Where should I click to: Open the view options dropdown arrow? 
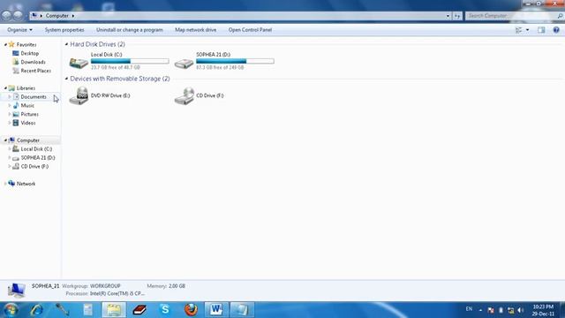pyautogui.click(x=528, y=30)
